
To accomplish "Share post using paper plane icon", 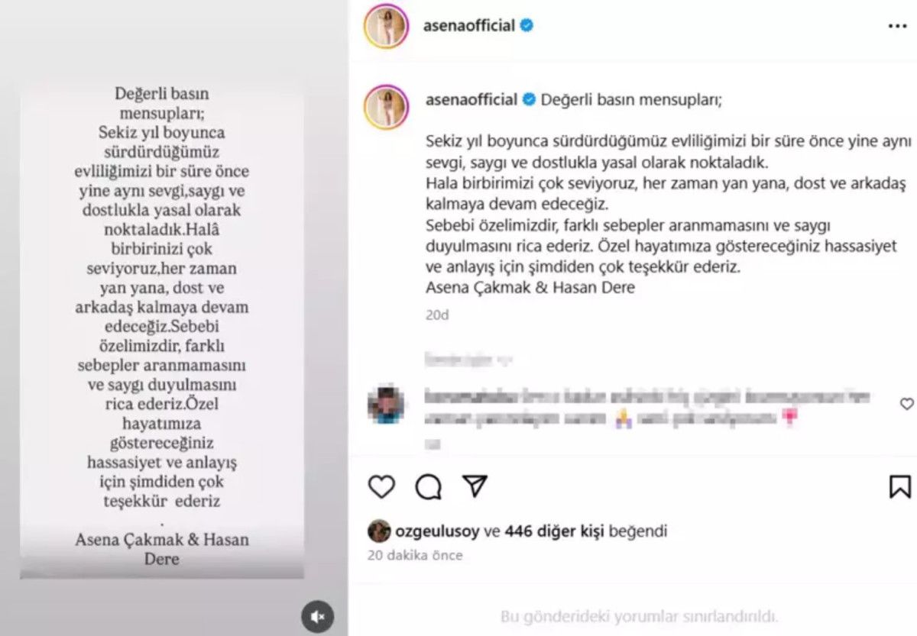I will click(x=475, y=486).
